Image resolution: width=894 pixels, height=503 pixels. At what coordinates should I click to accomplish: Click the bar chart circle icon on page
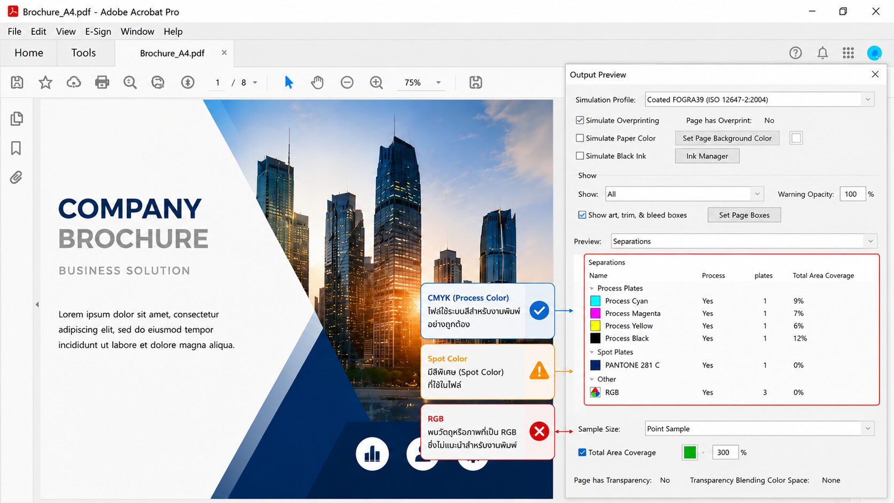tap(372, 454)
